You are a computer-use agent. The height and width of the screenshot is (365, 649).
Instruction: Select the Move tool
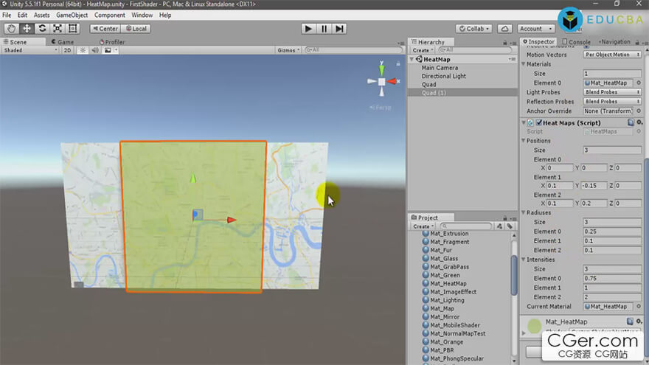(x=27, y=29)
